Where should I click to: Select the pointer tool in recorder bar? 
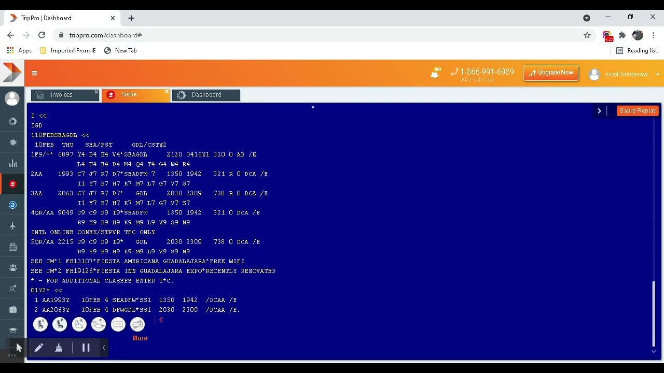point(19,348)
